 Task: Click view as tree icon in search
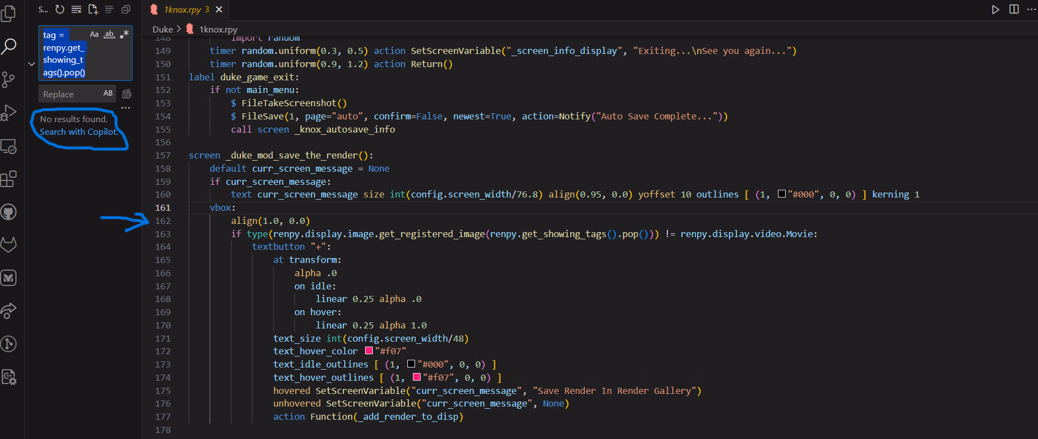point(109,9)
